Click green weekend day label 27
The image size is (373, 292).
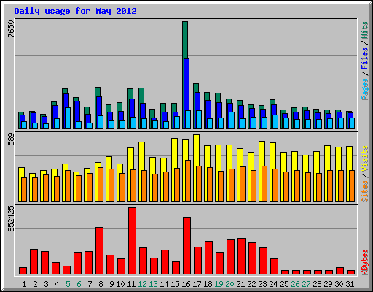point(306,284)
